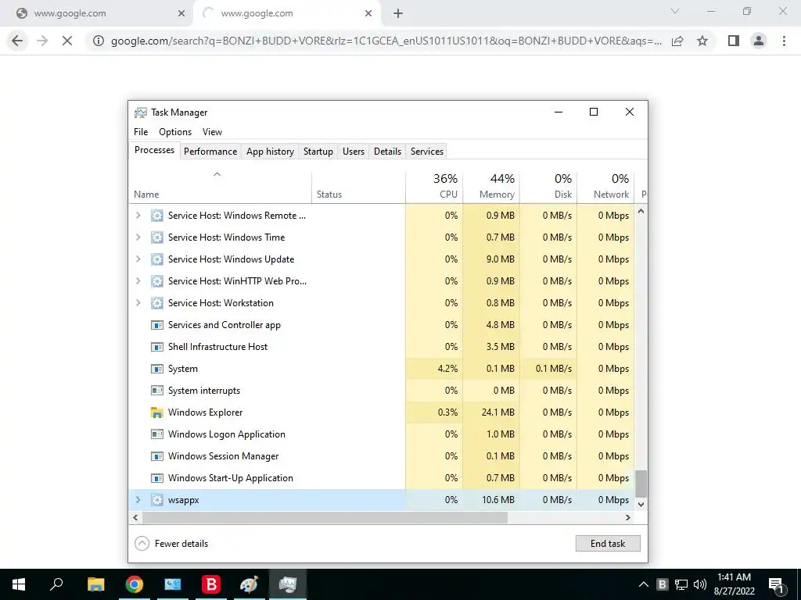801x600 pixels.
Task: Switch to the Services tab
Action: (x=427, y=152)
